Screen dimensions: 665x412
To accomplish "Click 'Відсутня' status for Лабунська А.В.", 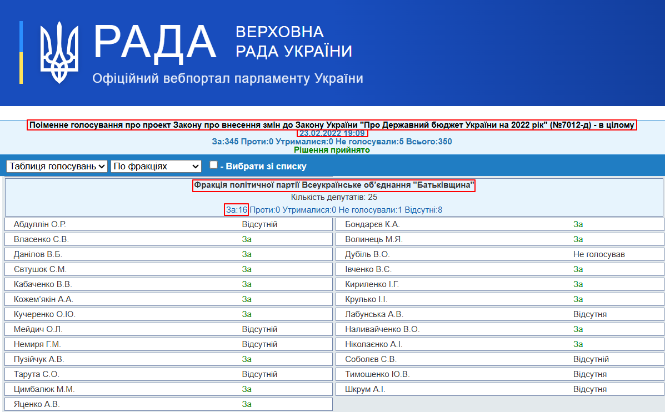I will click(590, 314).
